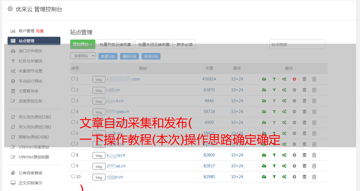The height and width of the screenshot is (191, 360).
Task: Click the 新建分组 button
Action: [x=108, y=56]
